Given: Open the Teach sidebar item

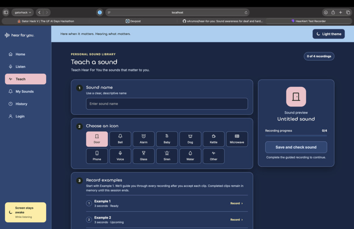Looking at the screenshot, I should click(x=25, y=79).
